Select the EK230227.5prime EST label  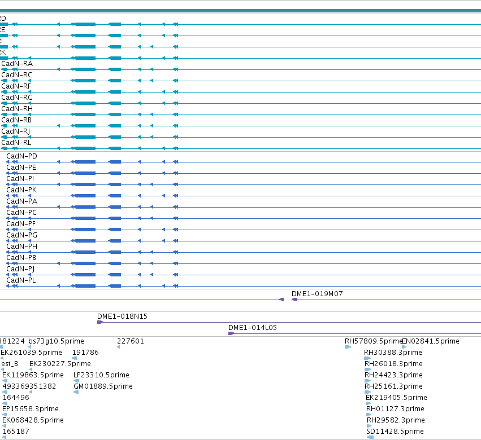click(60, 364)
